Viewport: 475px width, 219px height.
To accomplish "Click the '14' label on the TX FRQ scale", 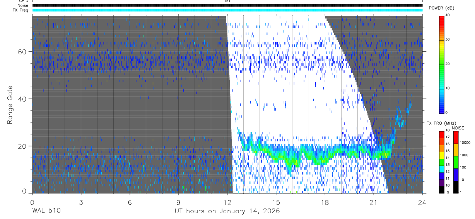I will 447,158.
